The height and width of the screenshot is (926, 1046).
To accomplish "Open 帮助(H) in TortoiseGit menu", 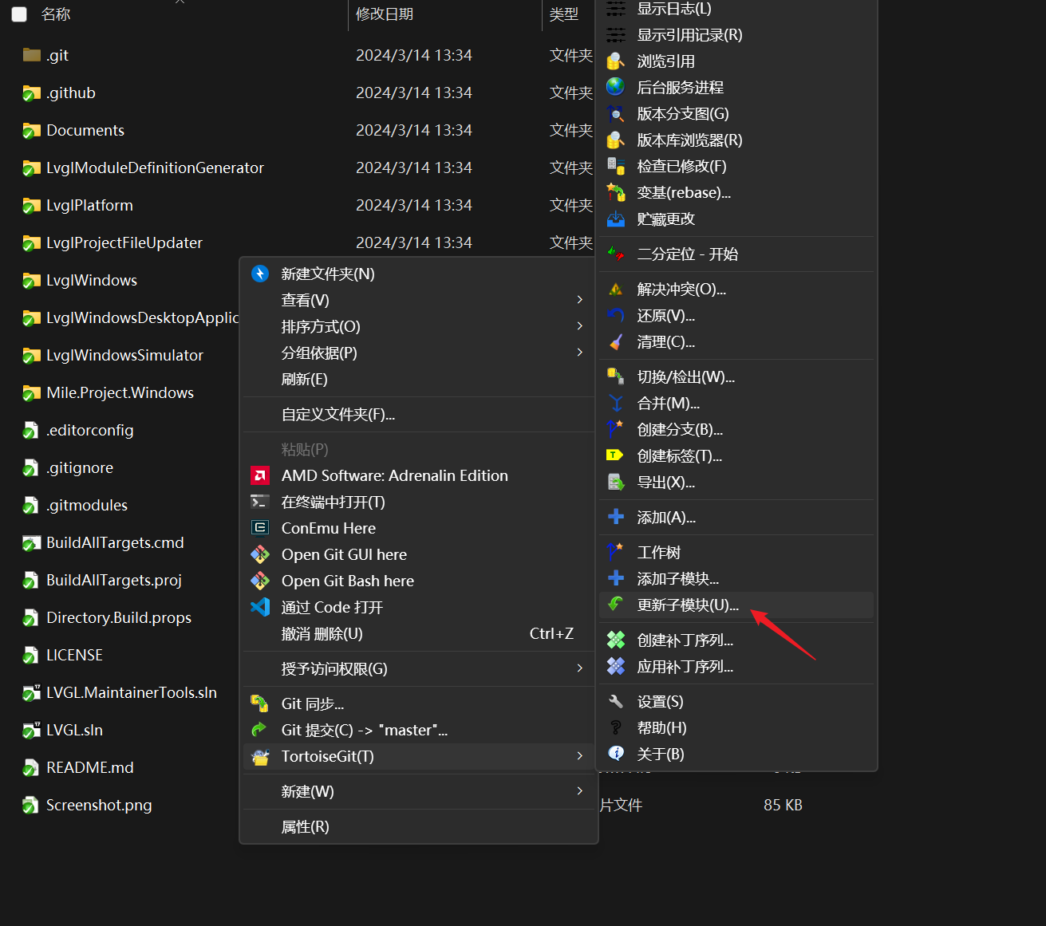I will 736,728.
